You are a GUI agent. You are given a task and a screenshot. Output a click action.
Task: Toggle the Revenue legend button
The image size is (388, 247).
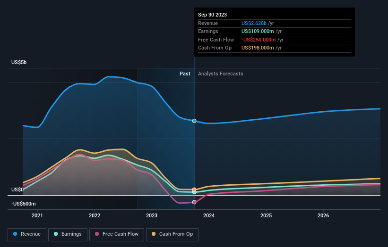pyautogui.click(x=27, y=234)
